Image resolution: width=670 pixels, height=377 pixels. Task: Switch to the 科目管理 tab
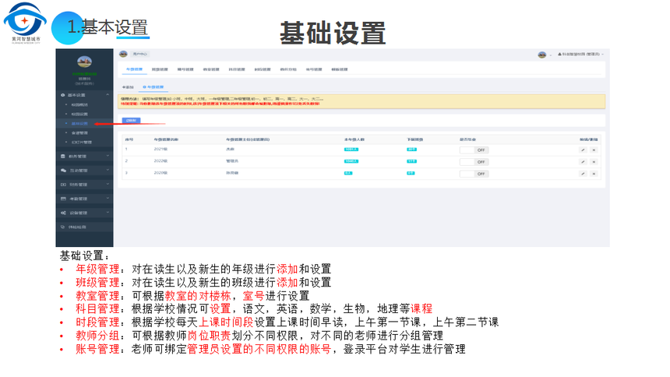(237, 69)
